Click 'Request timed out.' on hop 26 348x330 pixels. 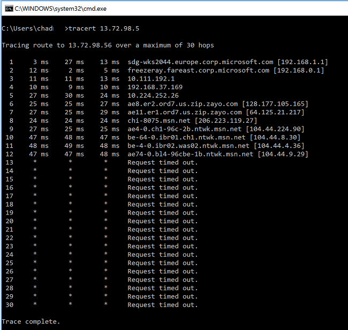tap(162, 272)
